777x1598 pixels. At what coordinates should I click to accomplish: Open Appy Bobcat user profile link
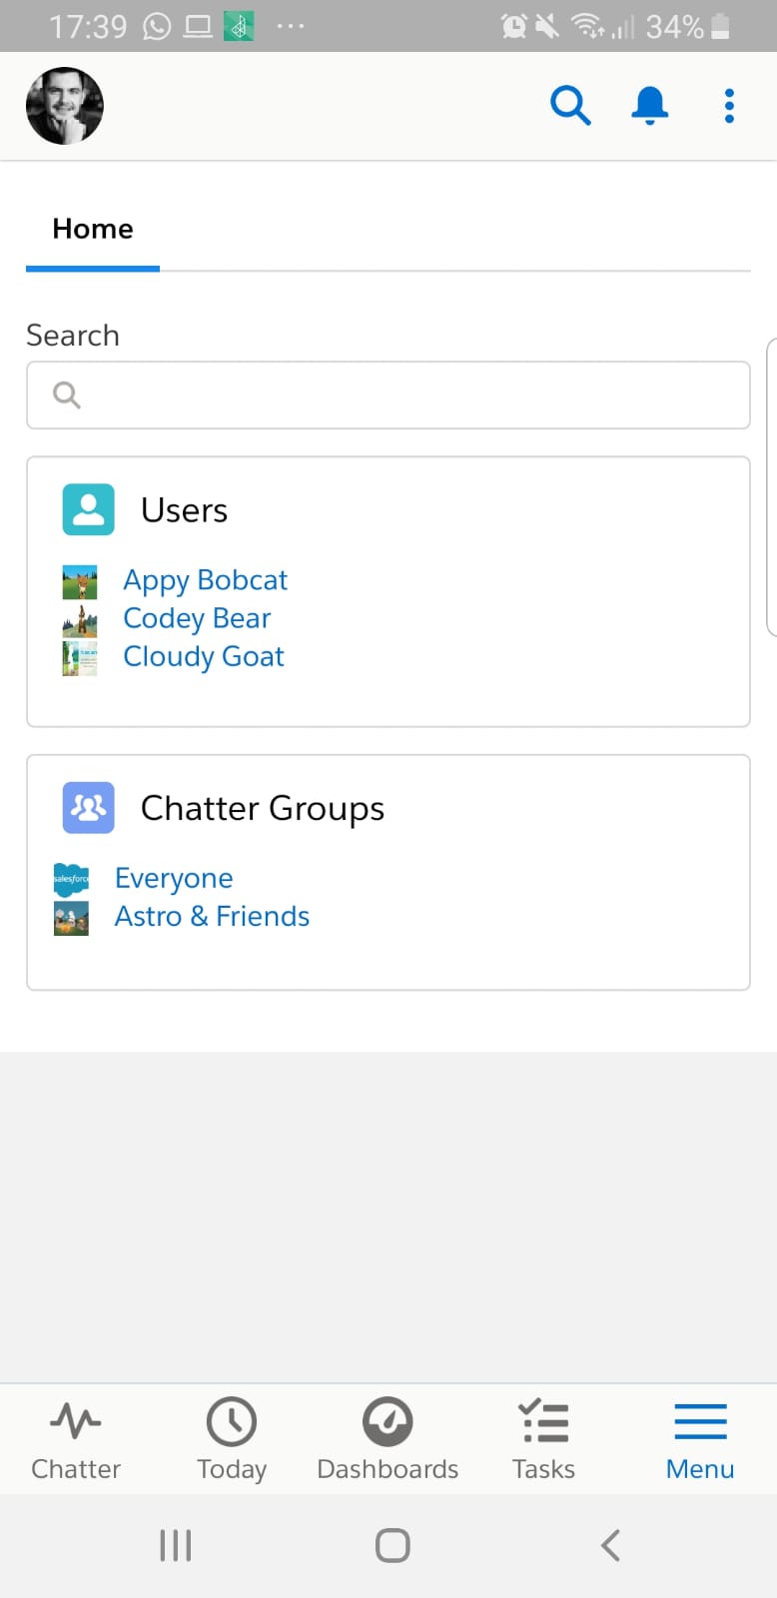(205, 580)
